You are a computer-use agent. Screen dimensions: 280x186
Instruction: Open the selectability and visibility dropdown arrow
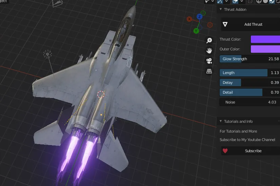(x=213, y=1)
